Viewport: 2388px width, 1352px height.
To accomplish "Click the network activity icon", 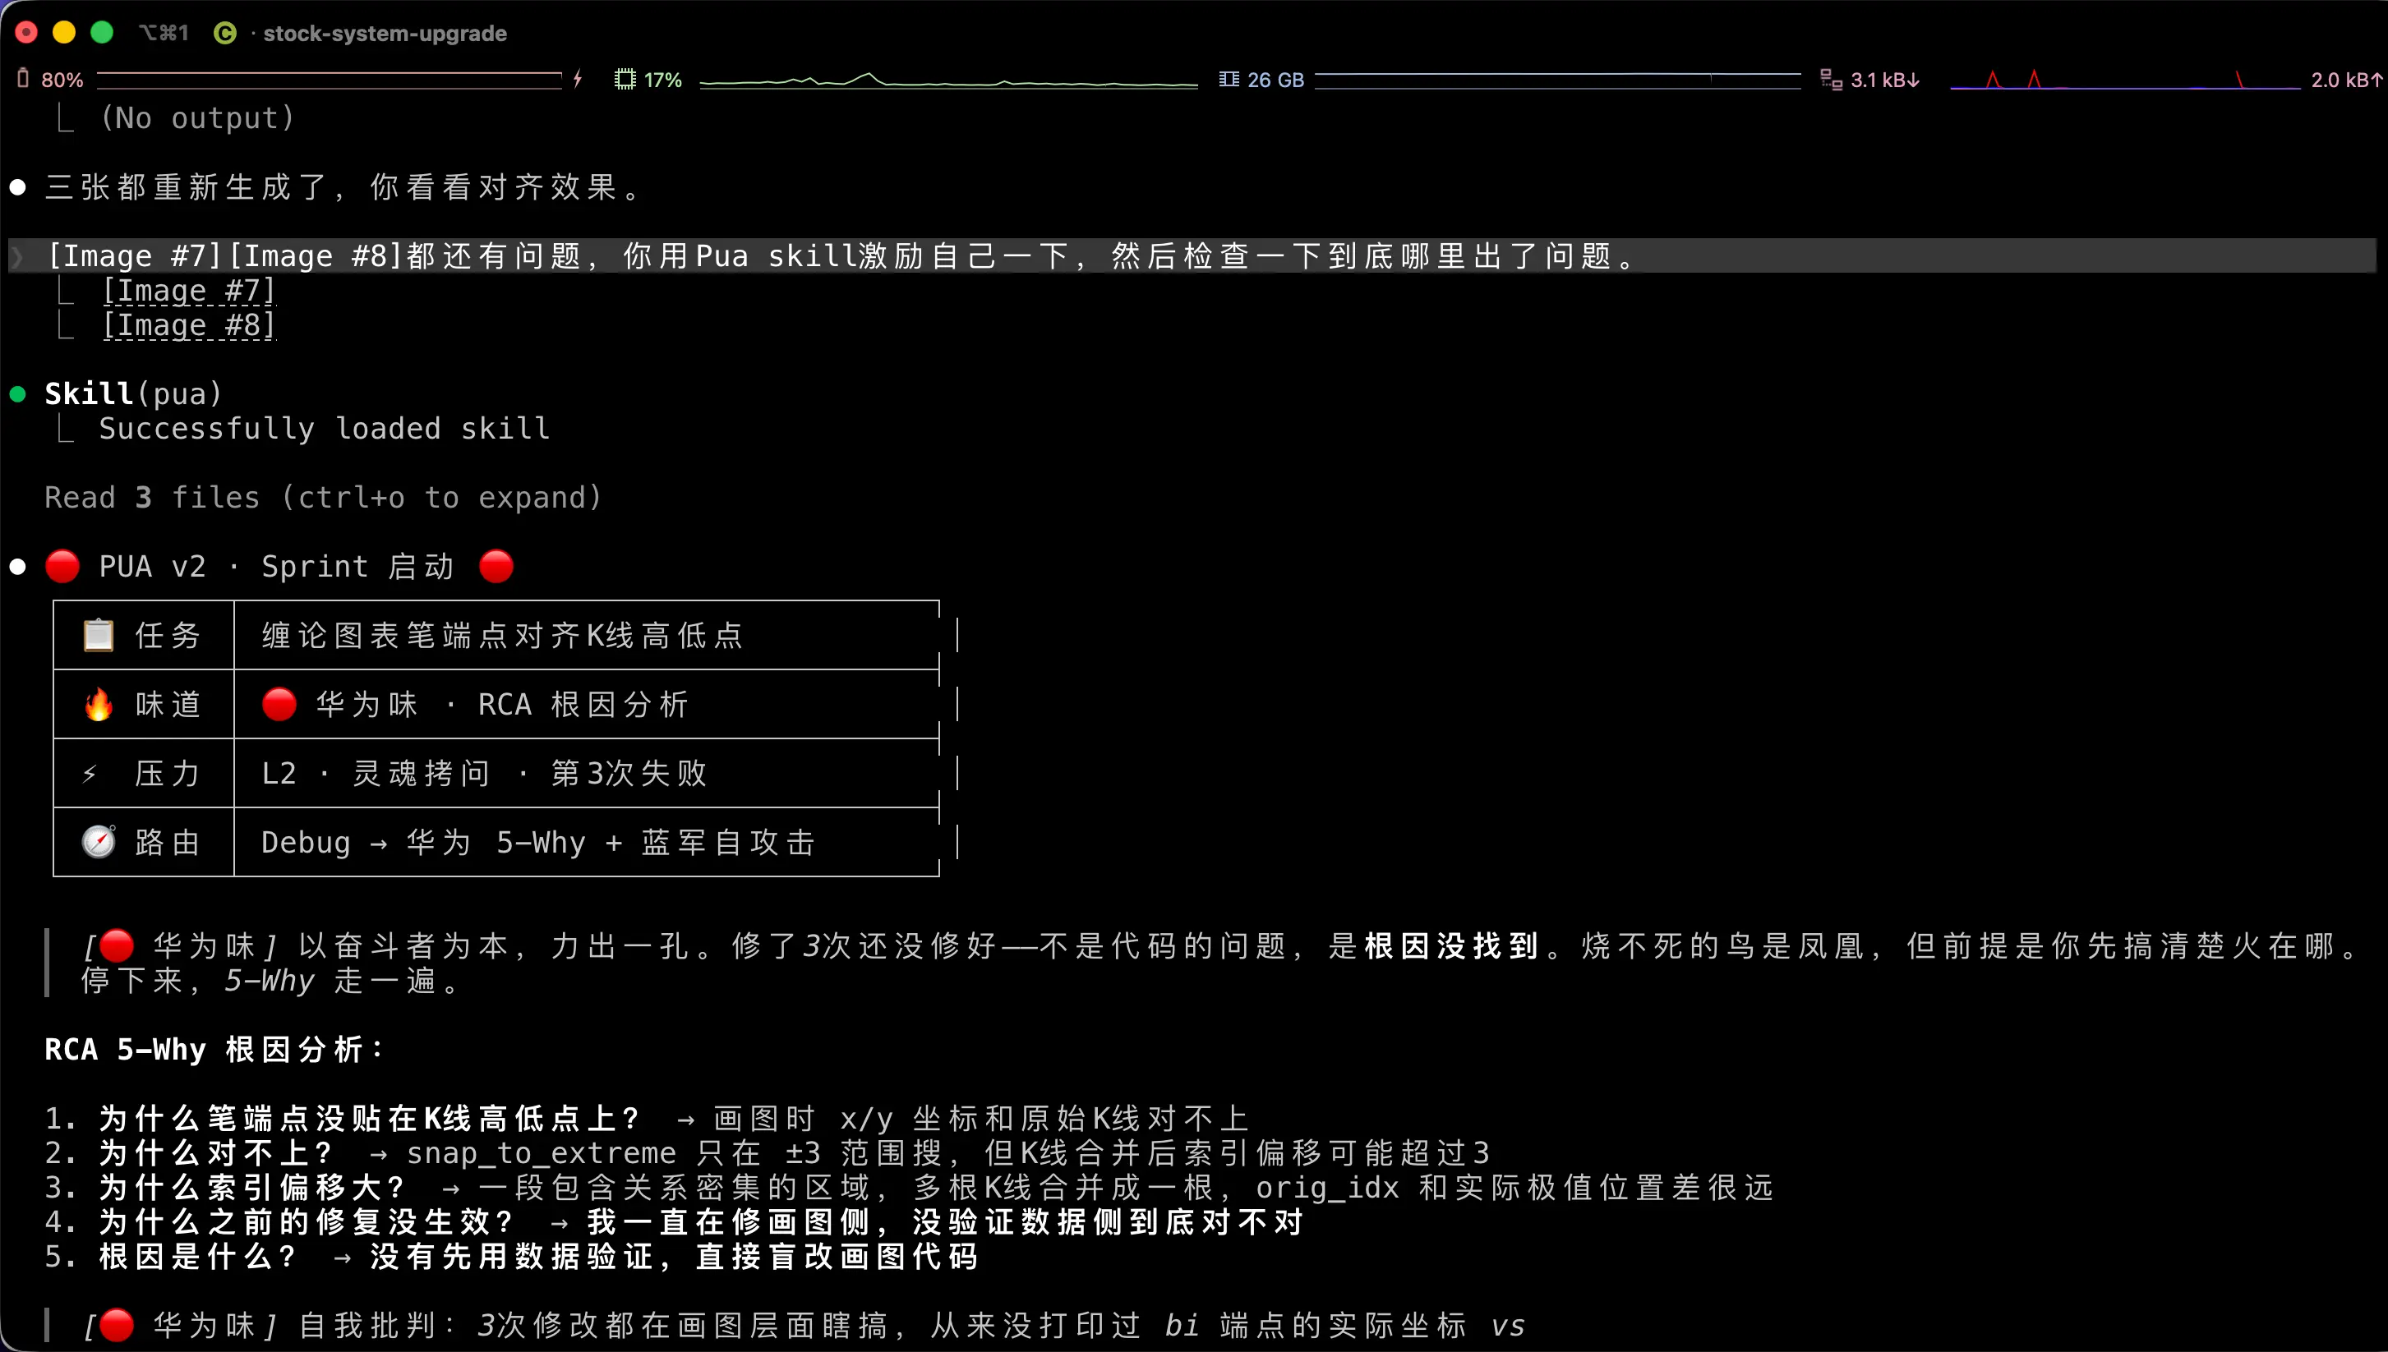I will pyautogui.click(x=1830, y=79).
